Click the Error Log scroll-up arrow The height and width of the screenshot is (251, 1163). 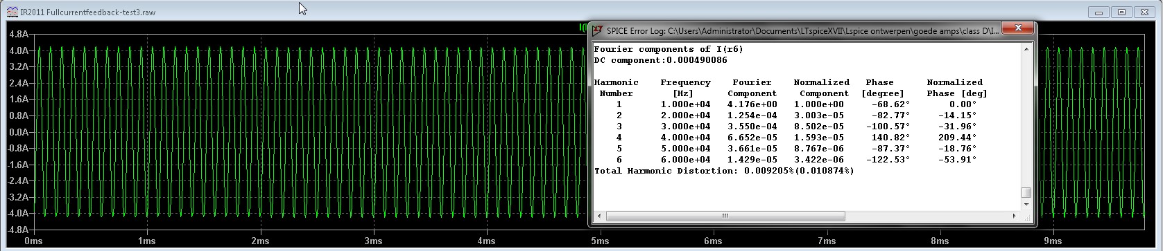(x=1026, y=50)
